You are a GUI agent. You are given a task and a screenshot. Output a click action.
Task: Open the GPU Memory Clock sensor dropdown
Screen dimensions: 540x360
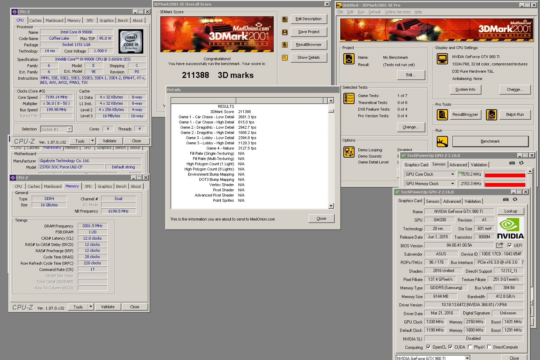click(x=452, y=184)
